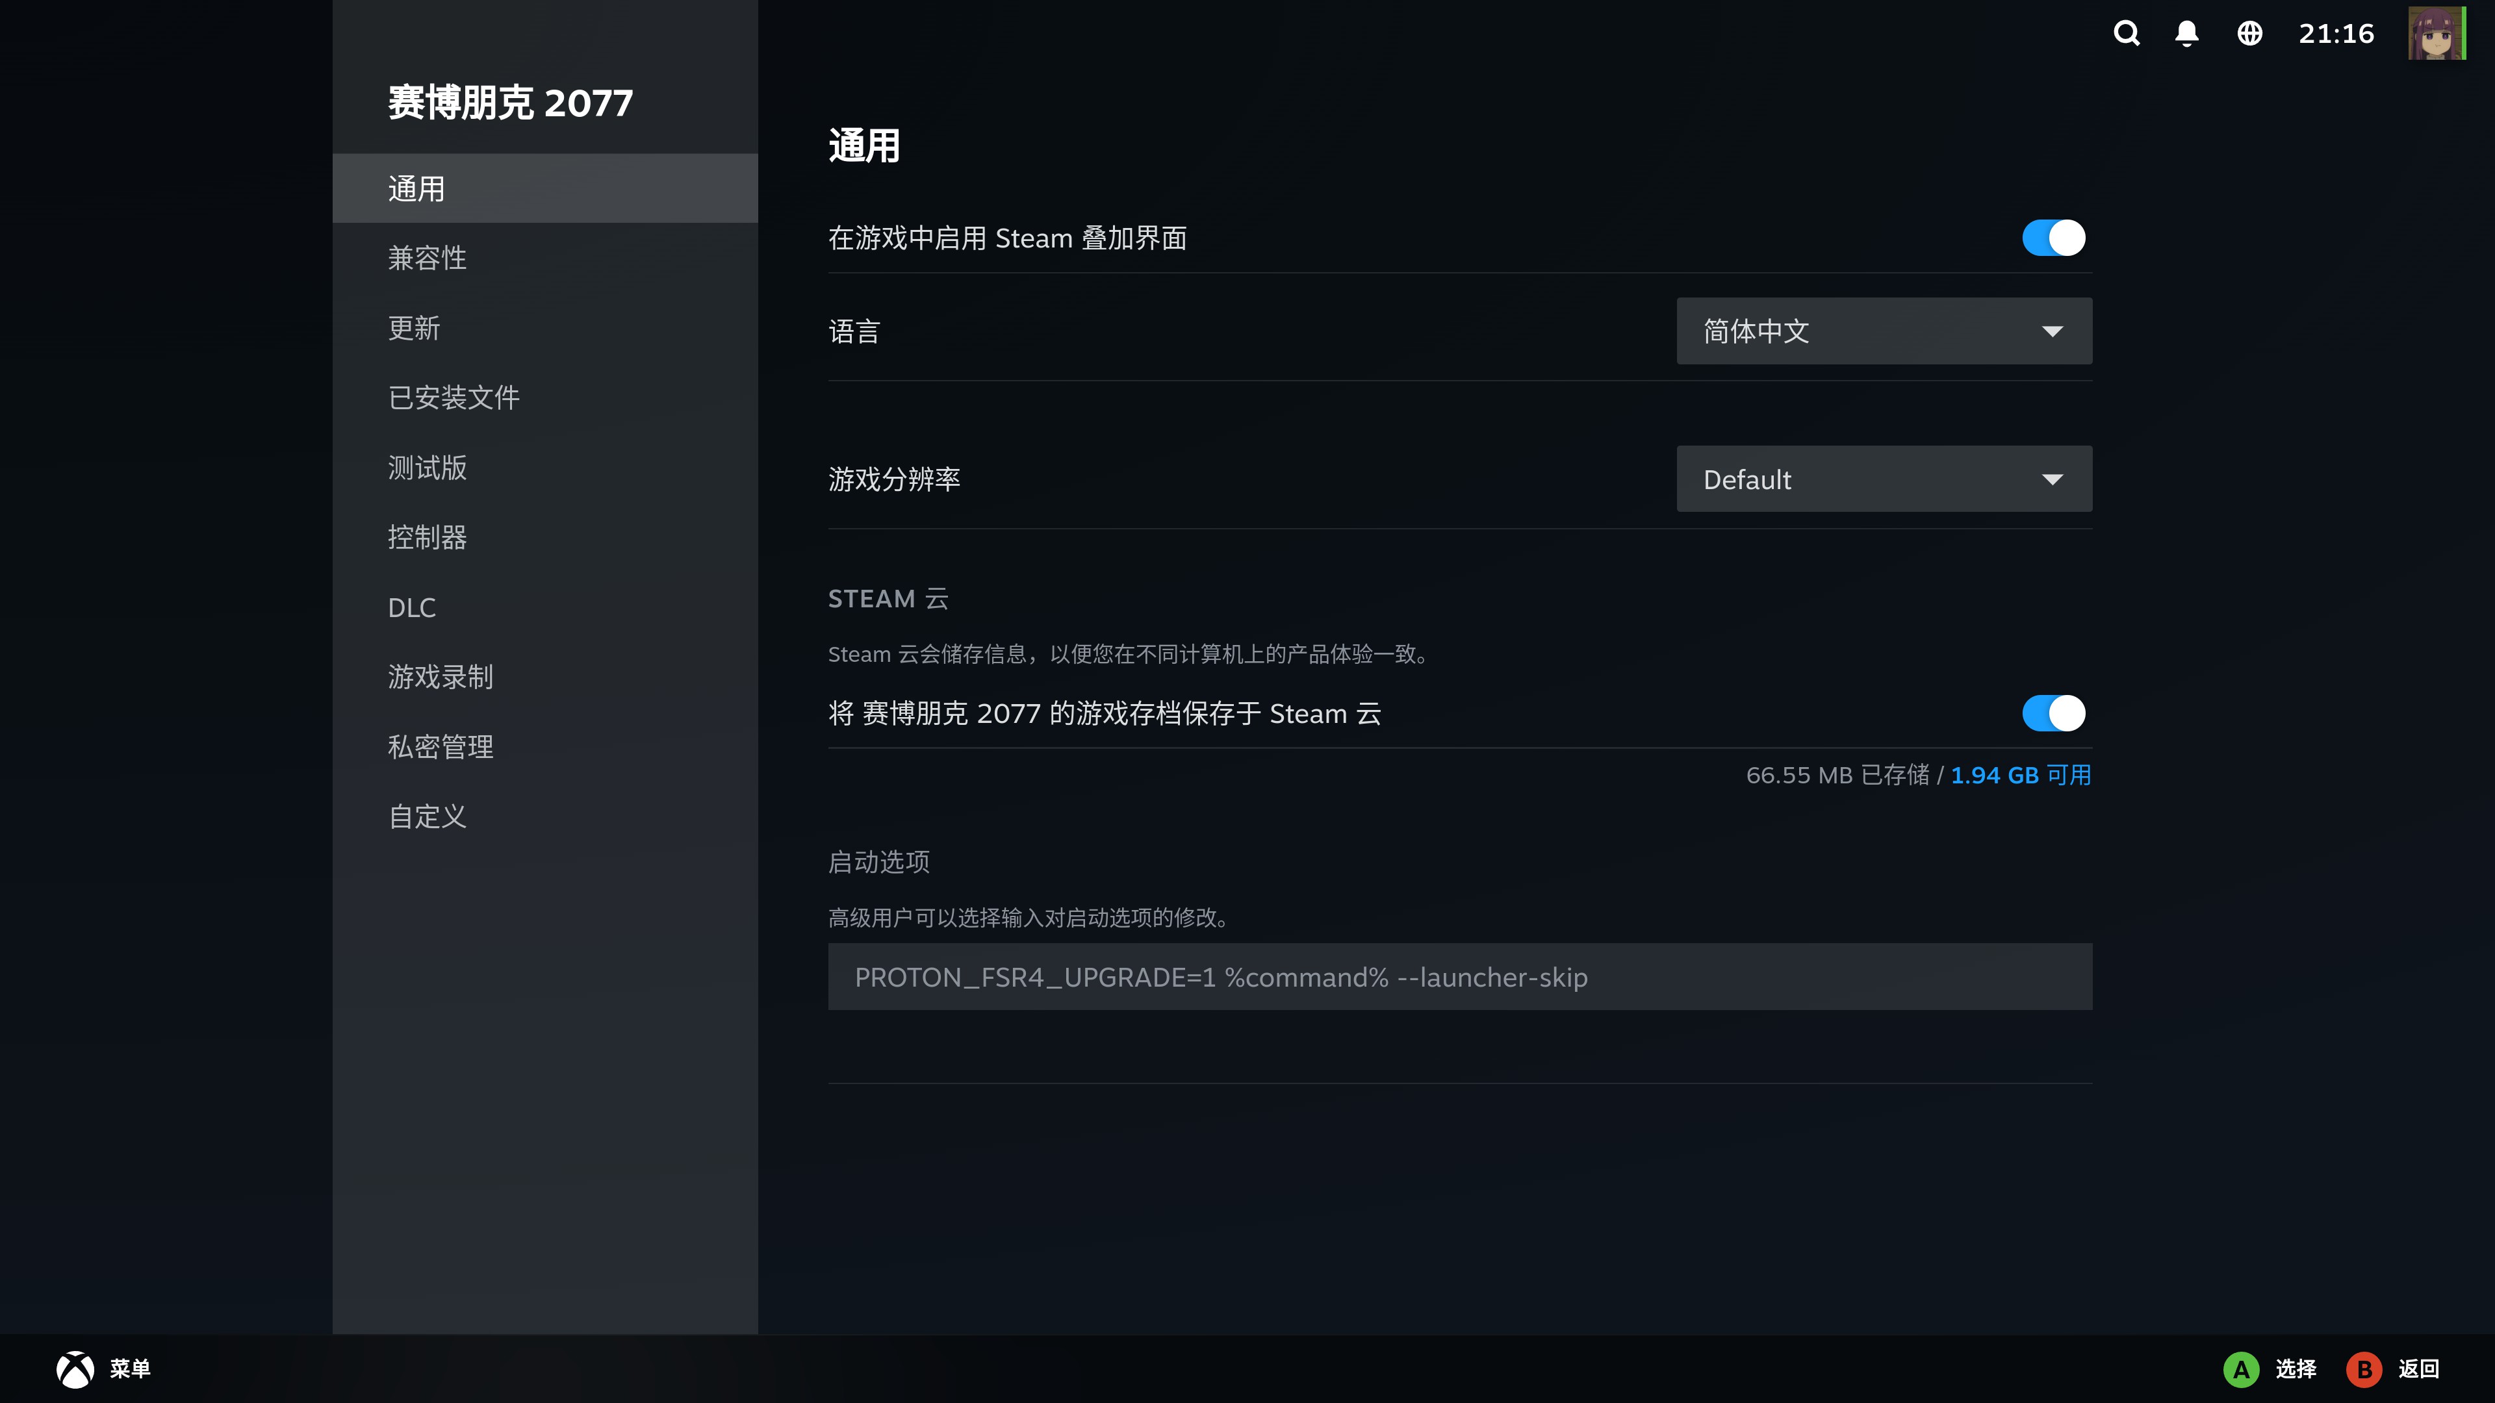Click the globe network icon
Image resolution: width=2495 pixels, height=1403 pixels.
[x=2249, y=34]
